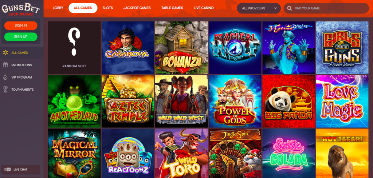
Task: Go to the Lobby tab
Action: 58,8
